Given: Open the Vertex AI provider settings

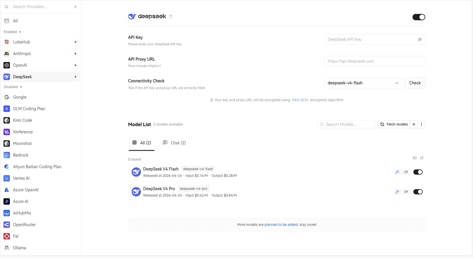Looking at the screenshot, I should pyautogui.click(x=40, y=178).
